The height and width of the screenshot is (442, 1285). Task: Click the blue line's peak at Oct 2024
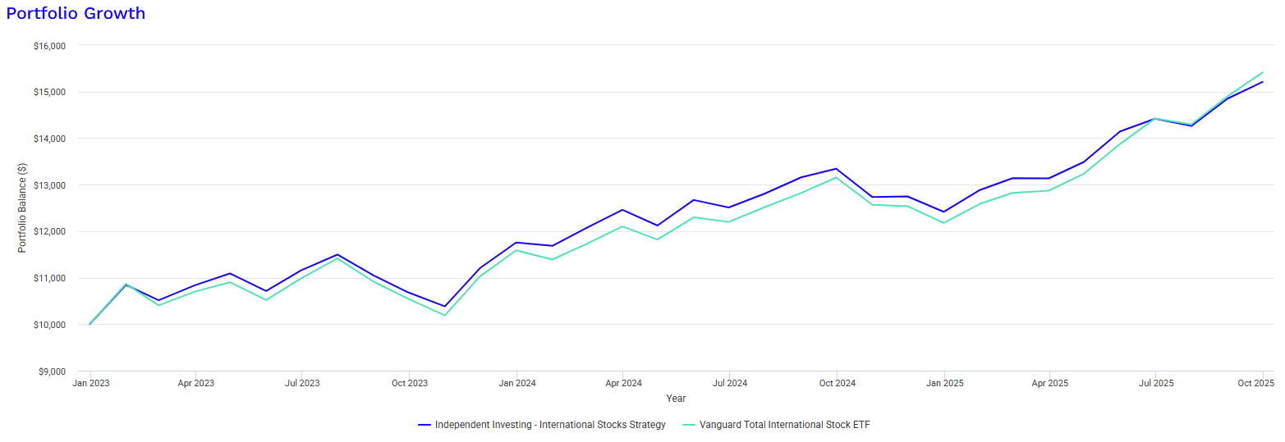pyautogui.click(x=836, y=169)
